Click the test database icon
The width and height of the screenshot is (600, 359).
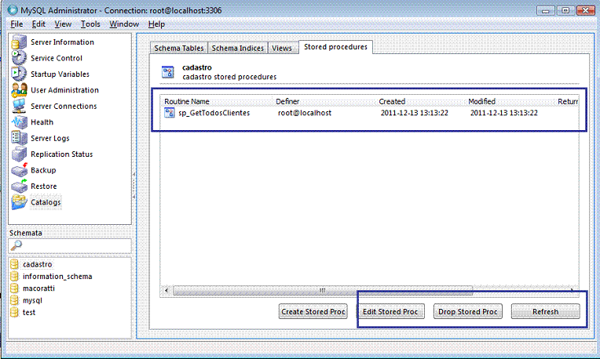click(x=14, y=313)
